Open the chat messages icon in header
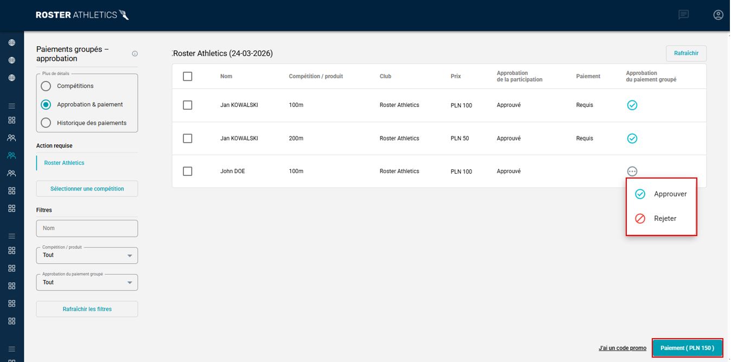Screen dimensions: 731x362 point(684,15)
